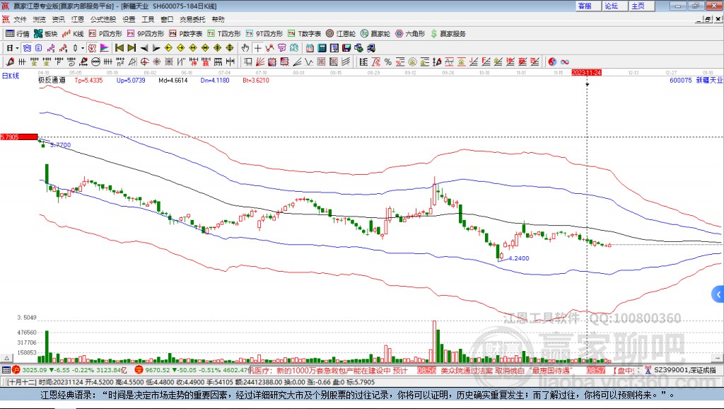Click the 主页 home button
This screenshot has height=409, width=724.
638,6
